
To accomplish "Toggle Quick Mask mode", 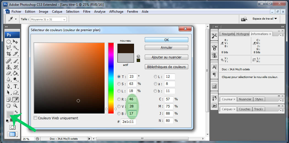I will (12, 127).
